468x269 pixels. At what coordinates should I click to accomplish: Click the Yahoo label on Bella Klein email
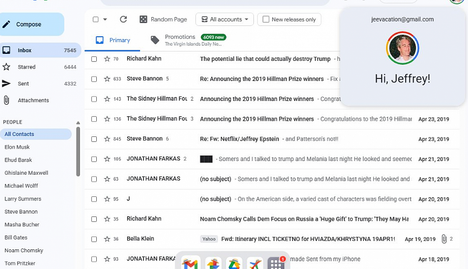pyautogui.click(x=209, y=239)
